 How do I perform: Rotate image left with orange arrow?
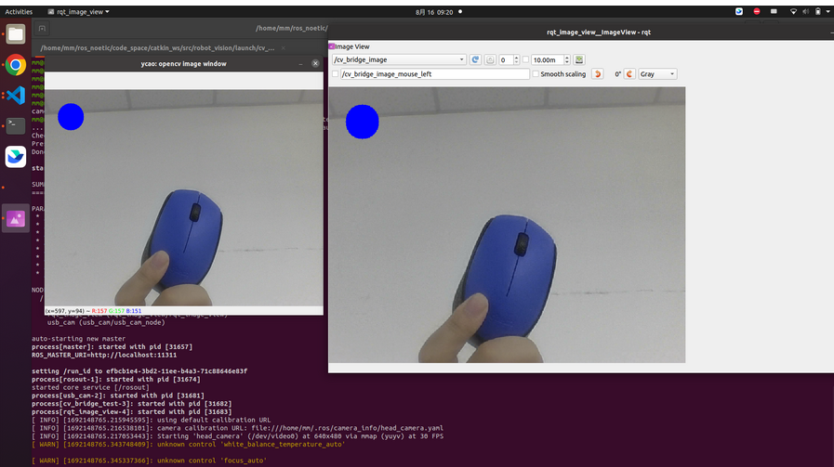pos(597,74)
